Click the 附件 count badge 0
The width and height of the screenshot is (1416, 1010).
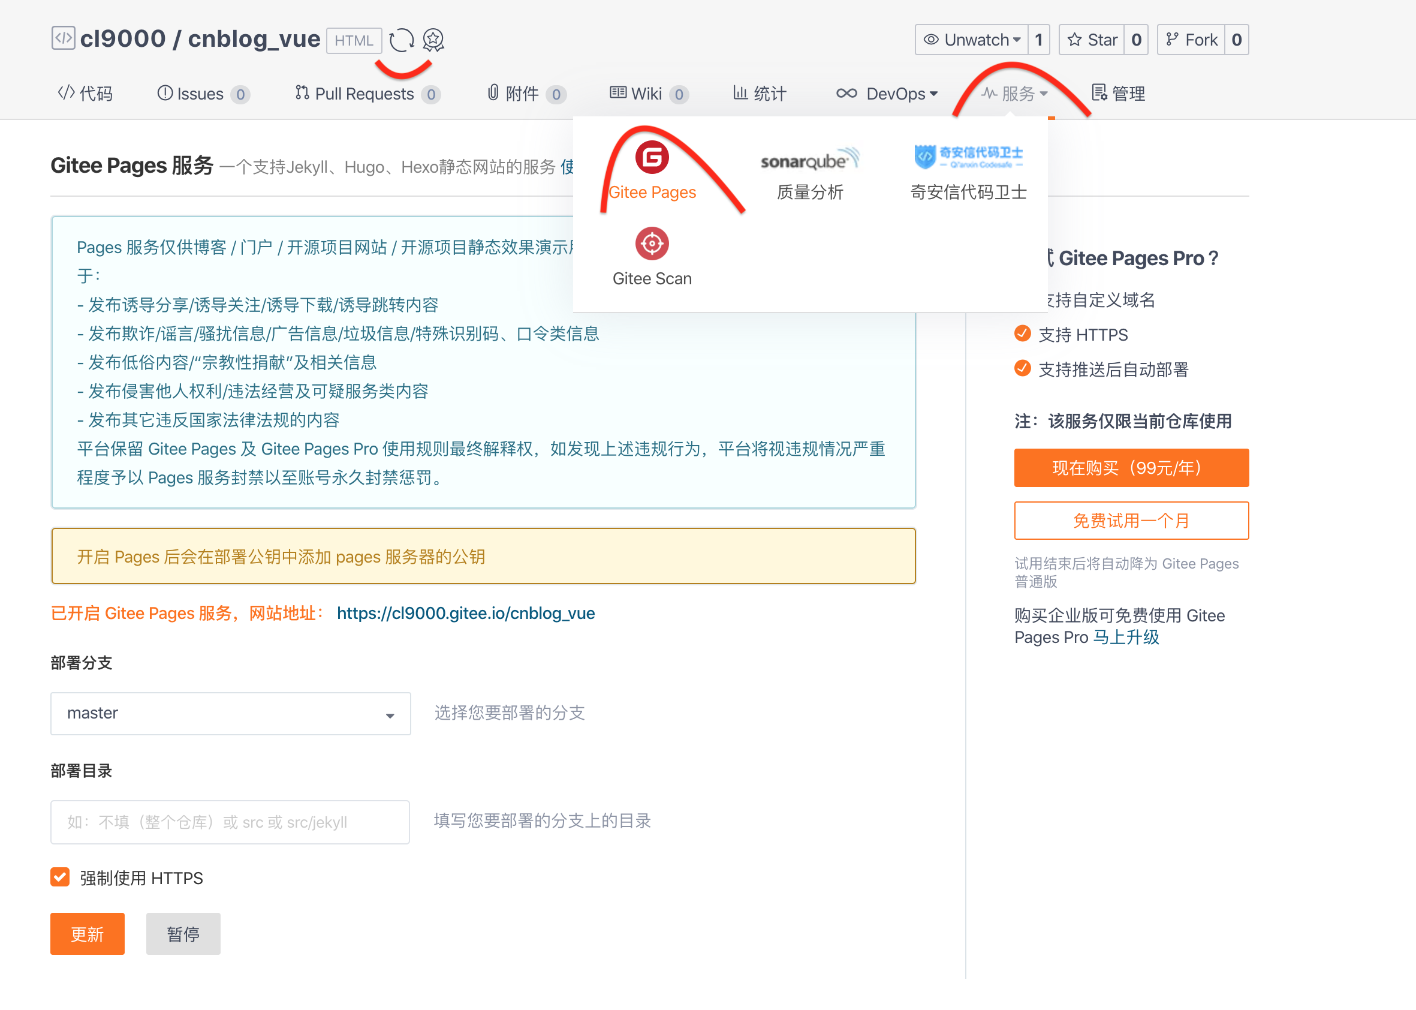556,95
